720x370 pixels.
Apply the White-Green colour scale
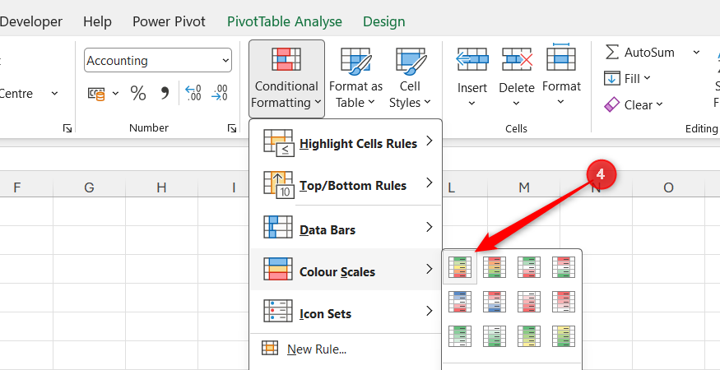coord(495,336)
